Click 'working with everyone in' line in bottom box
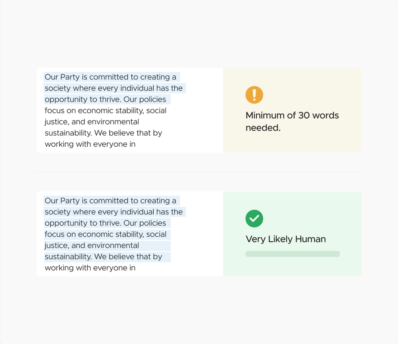This screenshot has width=398, height=344. [x=90, y=268]
